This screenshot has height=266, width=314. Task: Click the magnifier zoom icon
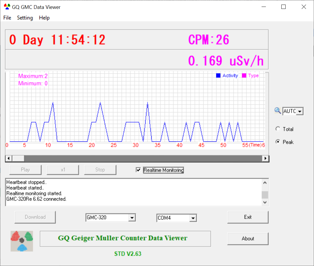pyautogui.click(x=278, y=111)
